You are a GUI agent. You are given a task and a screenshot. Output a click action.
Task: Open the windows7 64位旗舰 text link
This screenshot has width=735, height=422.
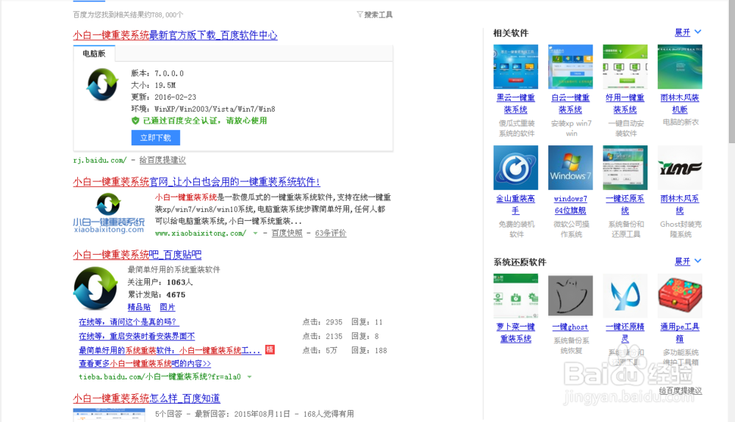click(x=570, y=205)
